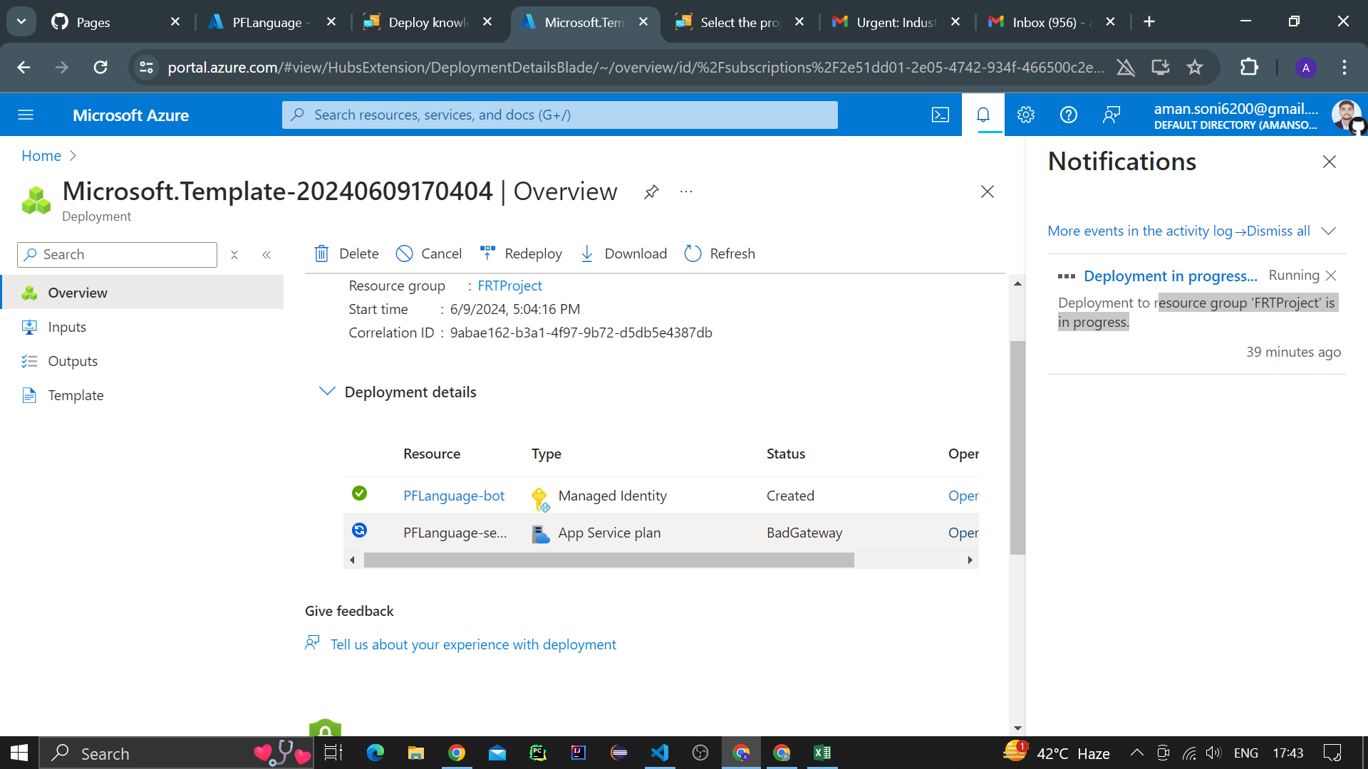Expand the Dismiss all notifications dropdown
The image size is (1368, 769).
coord(1330,231)
